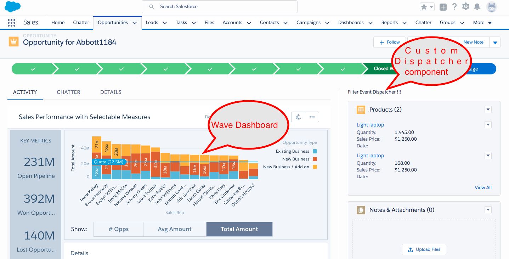Click the Follow button

[389, 42]
